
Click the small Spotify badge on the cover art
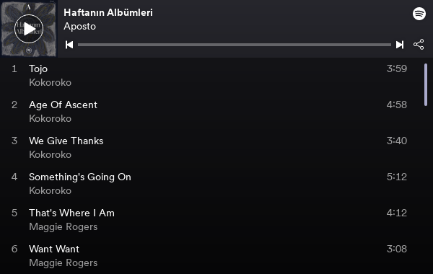(29, 50)
